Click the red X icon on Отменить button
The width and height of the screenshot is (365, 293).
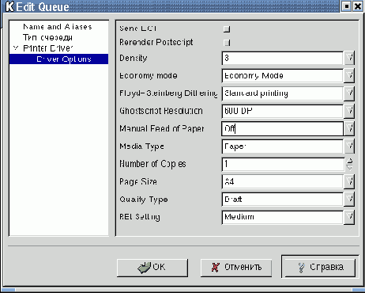point(216,268)
